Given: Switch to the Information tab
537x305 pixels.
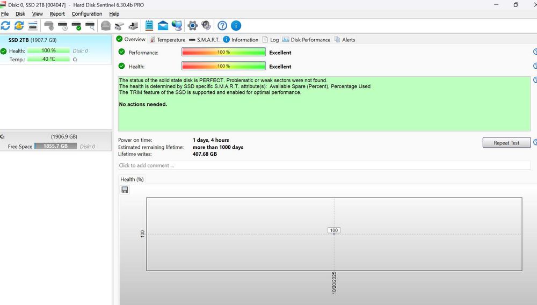Looking at the screenshot, I should tap(241, 40).
